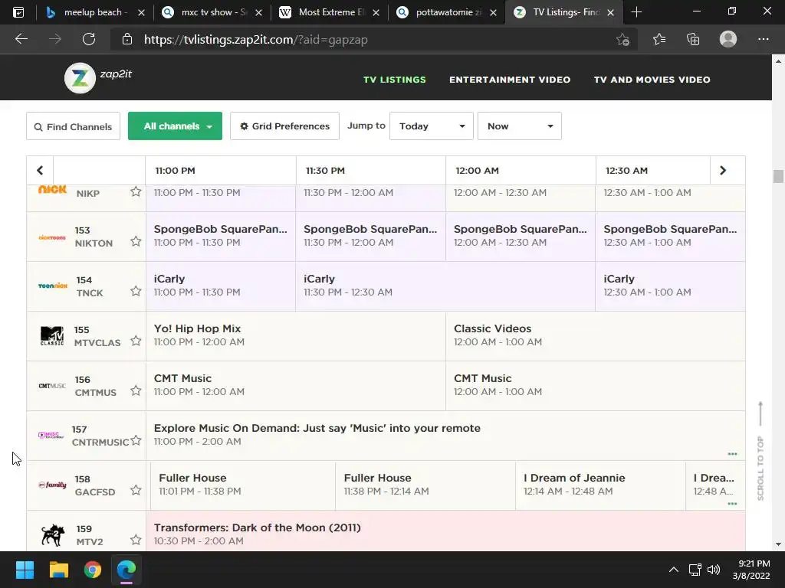Open Grid Preferences settings

[x=285, y=126]
